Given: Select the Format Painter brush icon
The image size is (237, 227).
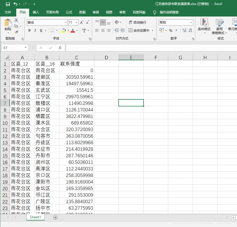Looking at the screenshot, I should pos(16,32).
